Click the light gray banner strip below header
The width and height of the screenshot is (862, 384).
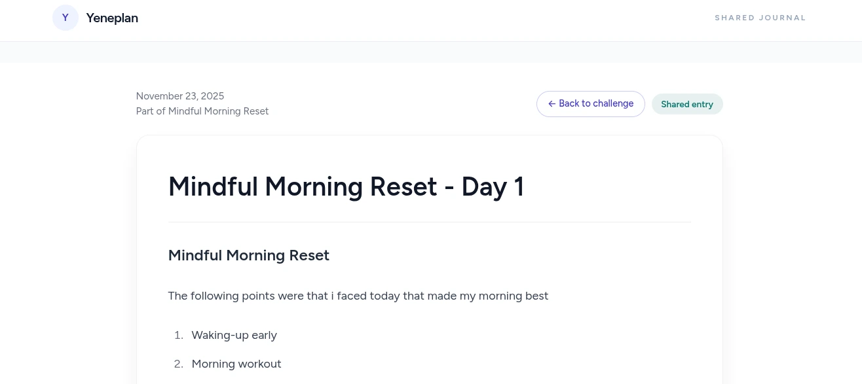click(430, 52)
